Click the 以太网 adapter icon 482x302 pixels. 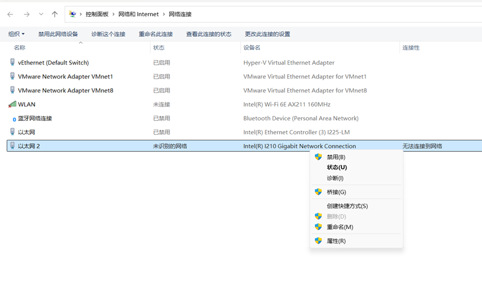point(12,132)
